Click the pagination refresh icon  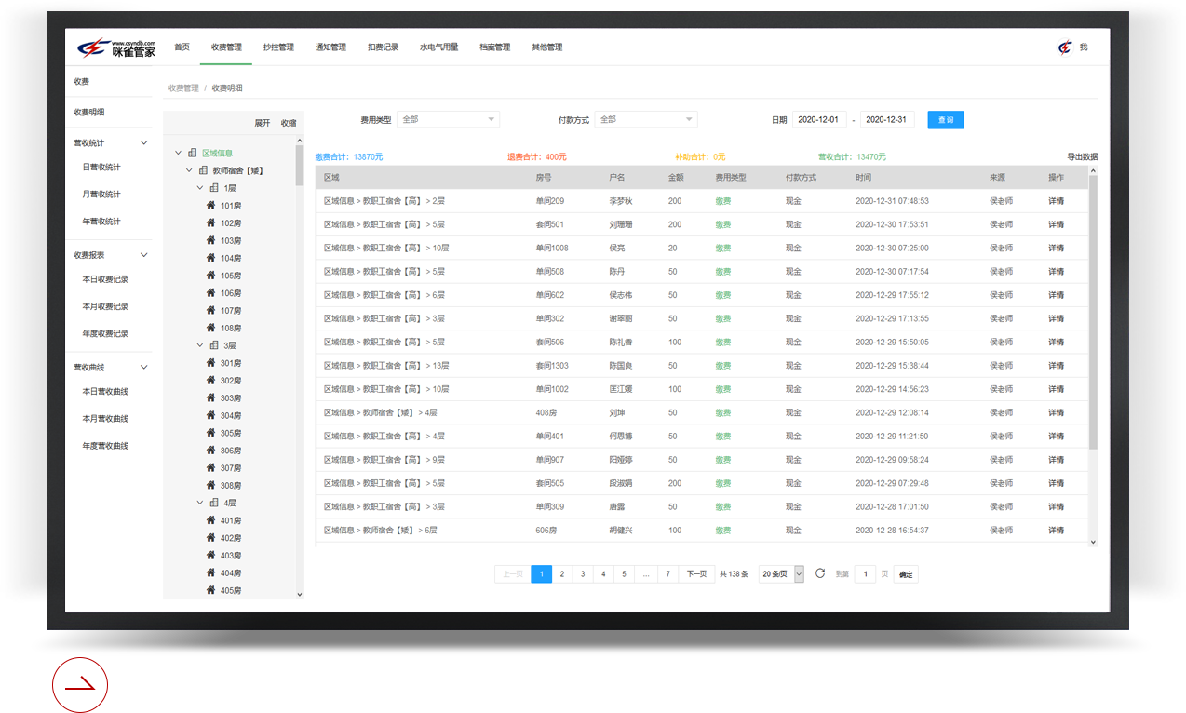click(x=820, y=573)
